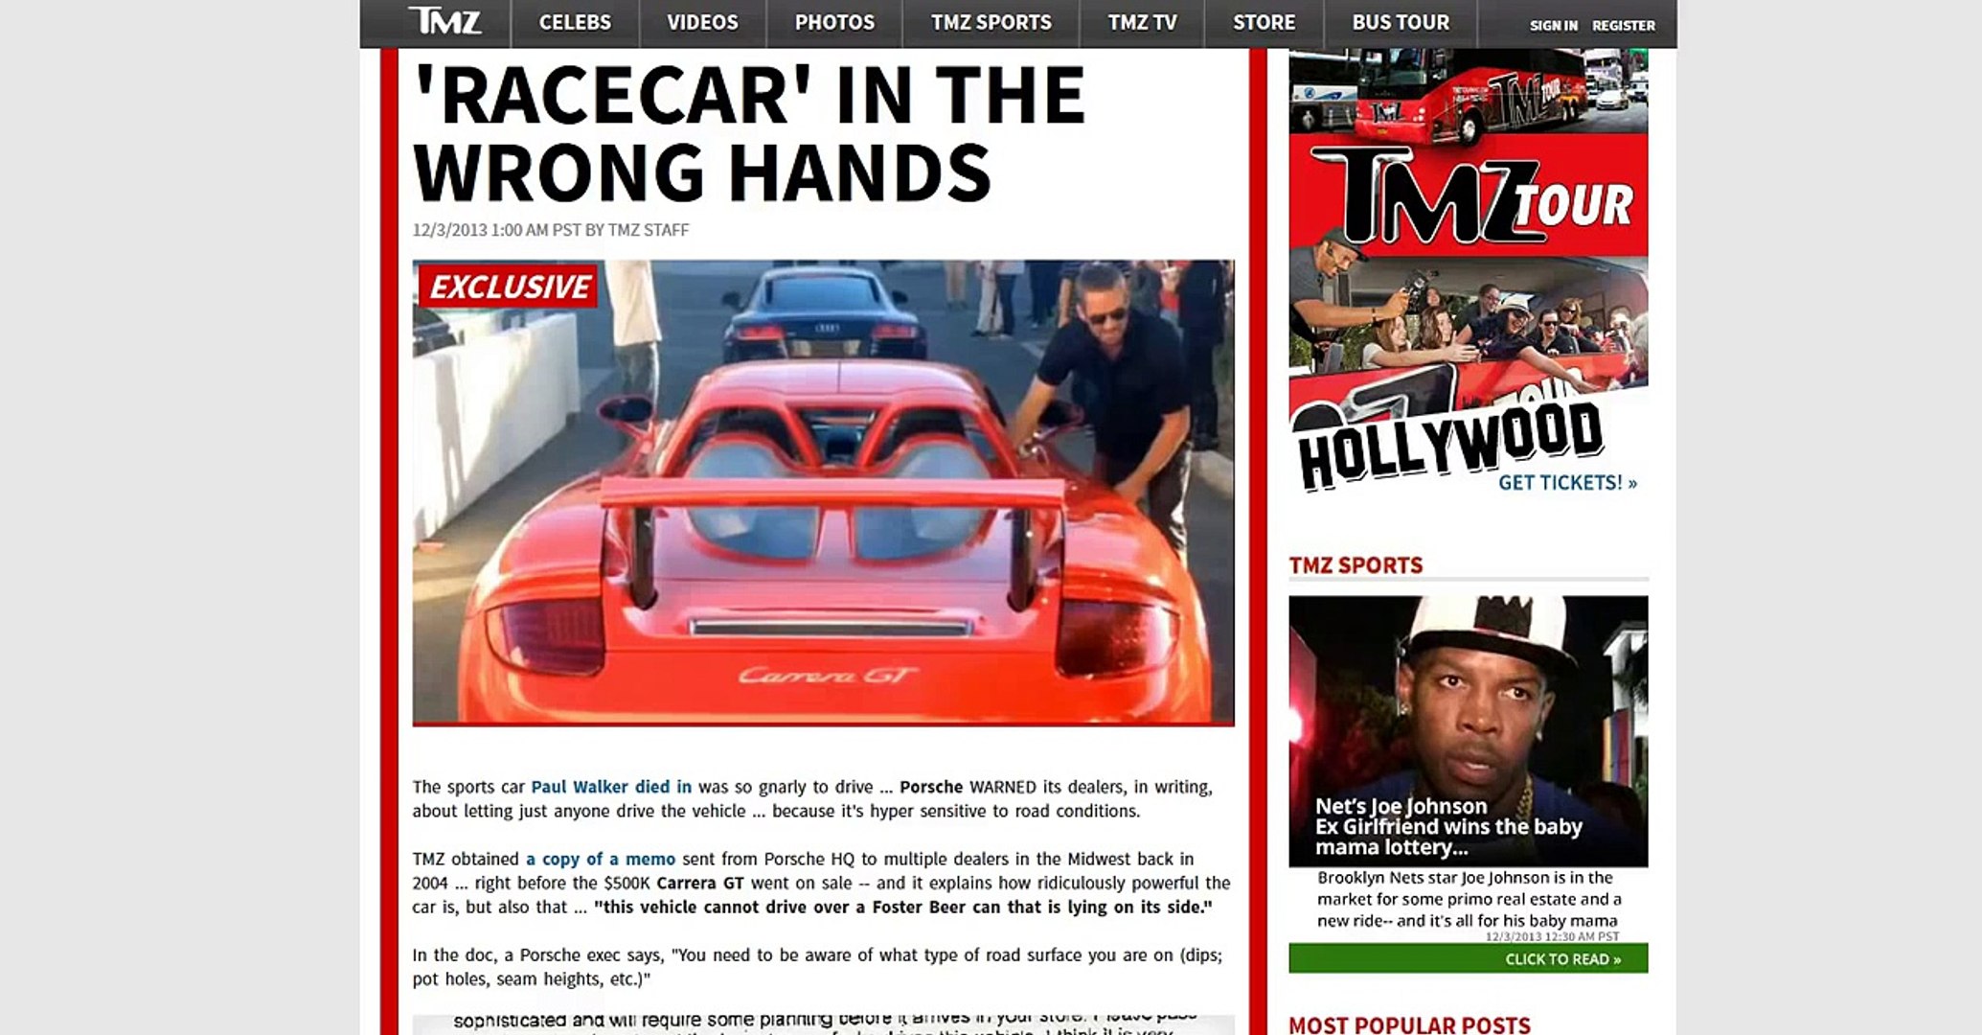The height and width of the screenshot is (1035, 1982).
Task: Open the CELEBS menu item
Action: click(x=575, y=22)
